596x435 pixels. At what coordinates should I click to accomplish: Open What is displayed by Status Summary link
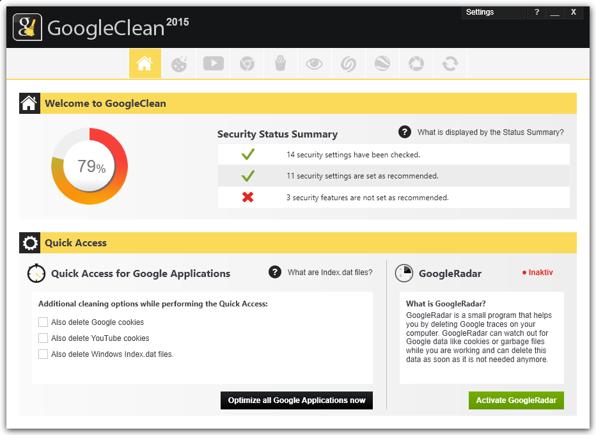click(x=490, y=132)
